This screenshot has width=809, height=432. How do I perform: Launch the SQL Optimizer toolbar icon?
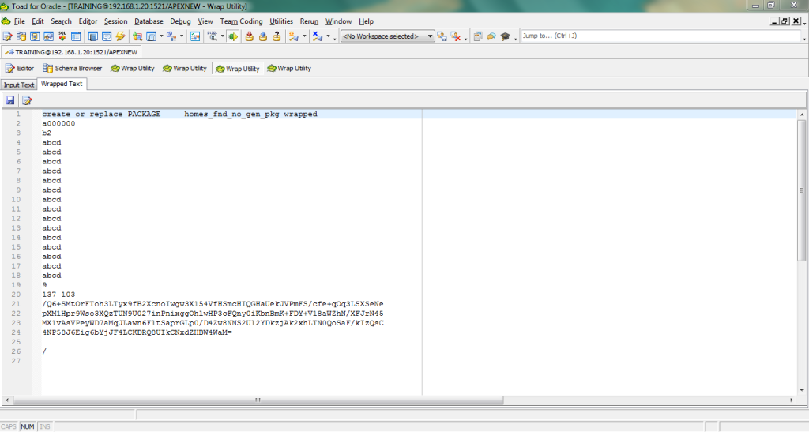tap(62, 36)
